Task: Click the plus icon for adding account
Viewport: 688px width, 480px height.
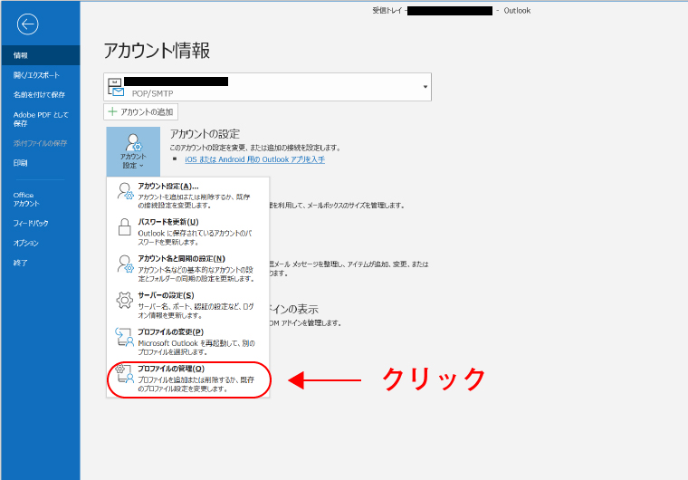Action: 112,112
